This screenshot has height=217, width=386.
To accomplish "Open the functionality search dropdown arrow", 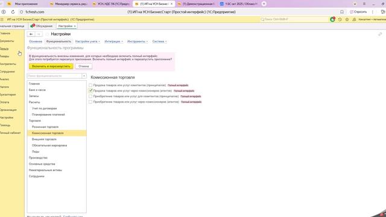I will click(84, 76).
